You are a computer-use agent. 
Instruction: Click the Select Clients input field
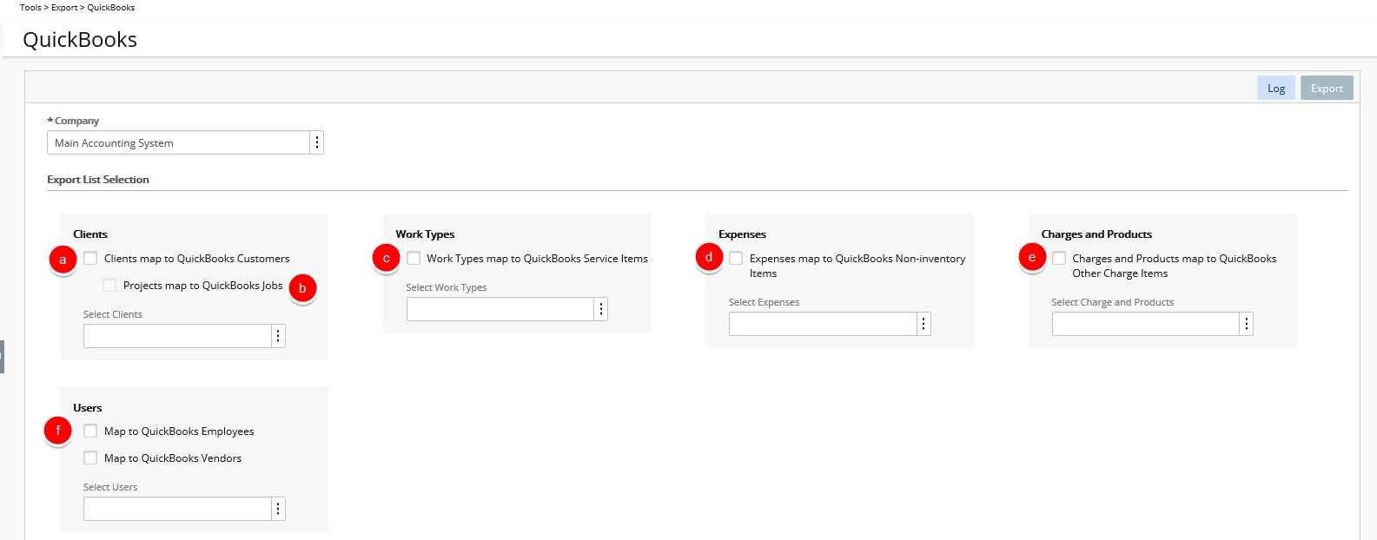pos(177,336)
